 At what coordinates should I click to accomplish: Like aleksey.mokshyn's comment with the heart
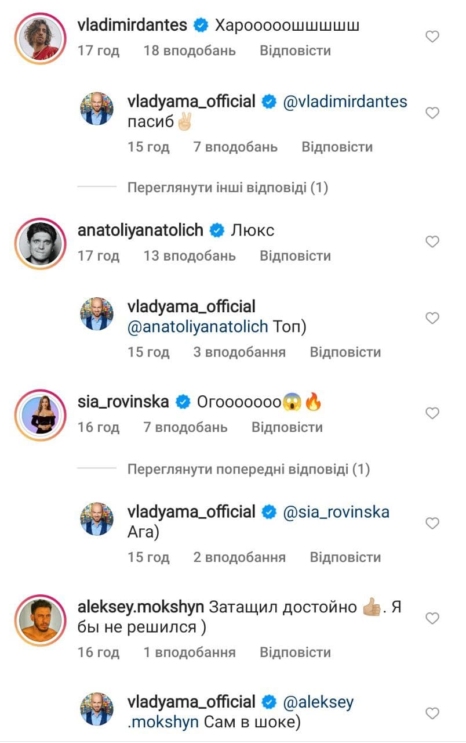pyautogui.click(x=432, y=619)
